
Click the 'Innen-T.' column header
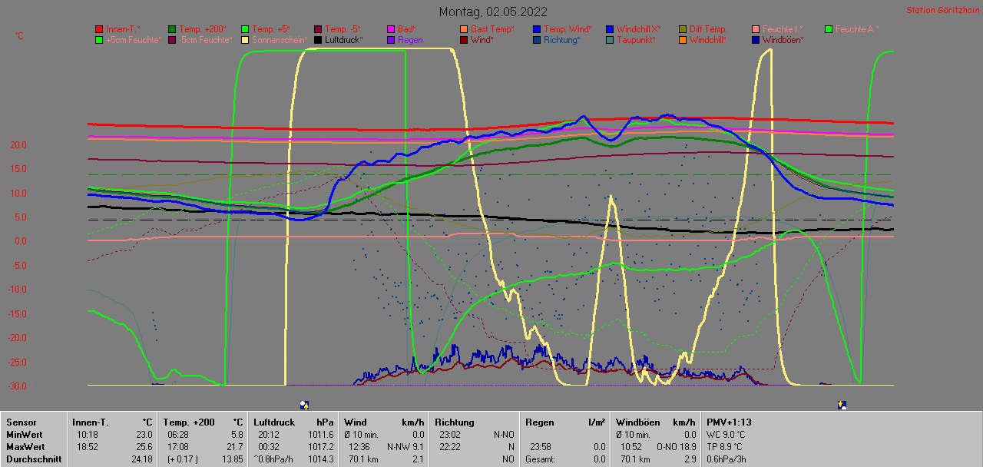tap(90, 422)
